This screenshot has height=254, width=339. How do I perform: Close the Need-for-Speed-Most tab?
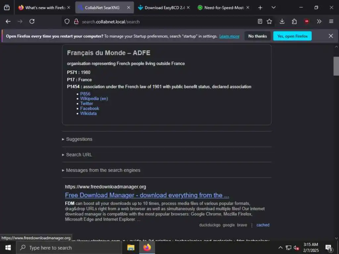(248, 8)
